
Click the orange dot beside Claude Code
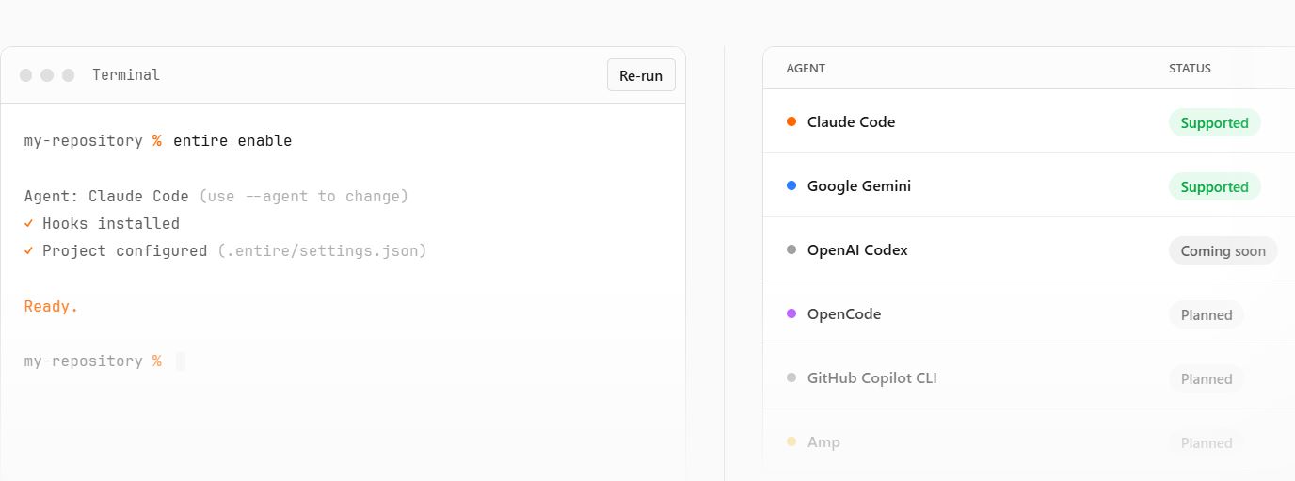tap(791, 121)
